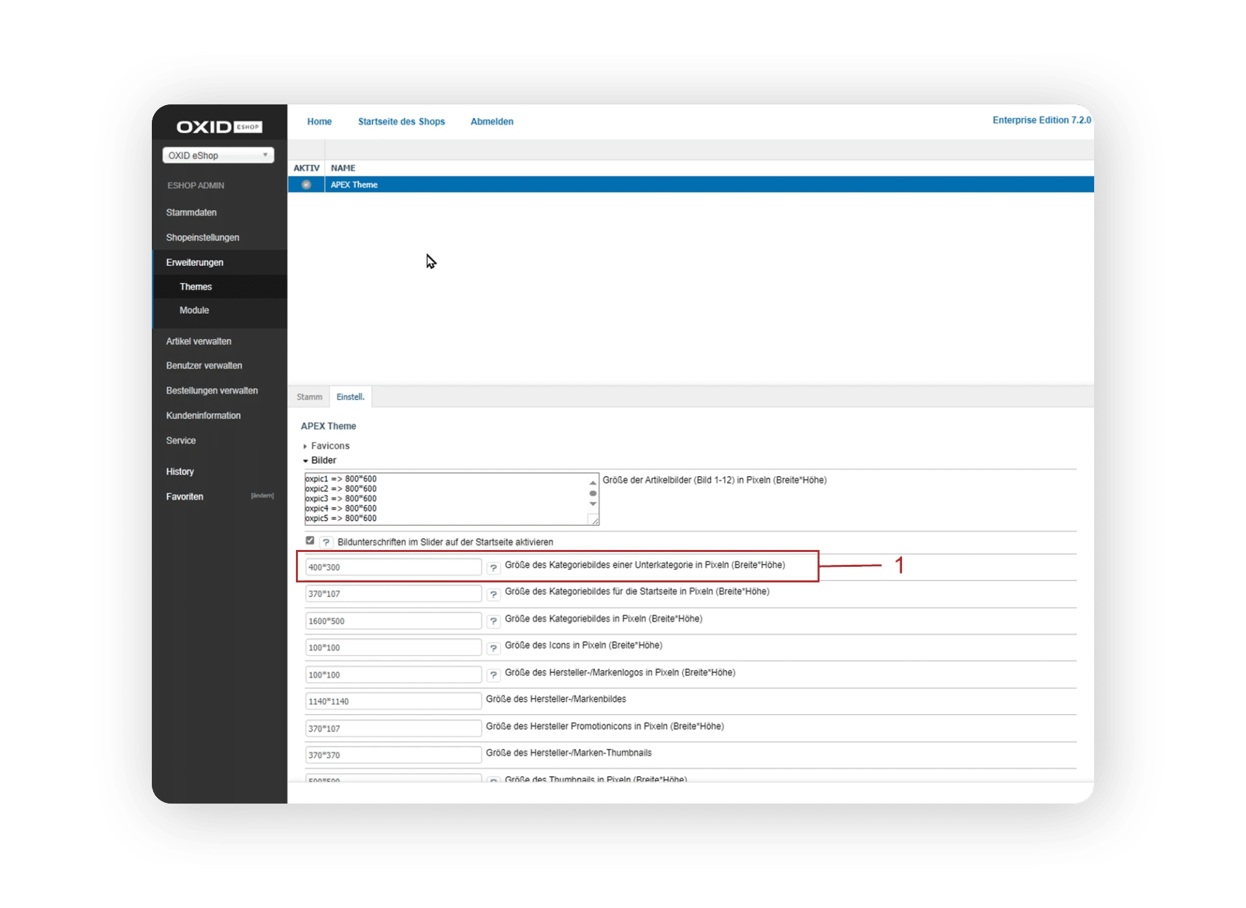1246x908 pixels.
Task: Open help icon for subcategory image size
Action: click(x=494, y=567)
